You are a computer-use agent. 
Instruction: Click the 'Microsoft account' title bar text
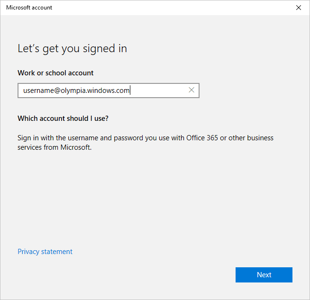pos(29,8)
